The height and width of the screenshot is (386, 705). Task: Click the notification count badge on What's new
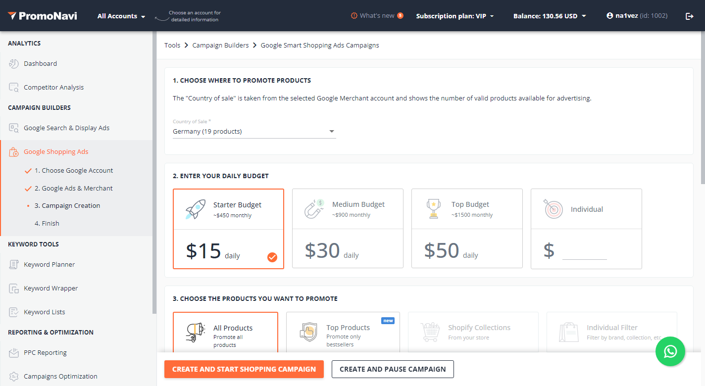tap(400, 15)
